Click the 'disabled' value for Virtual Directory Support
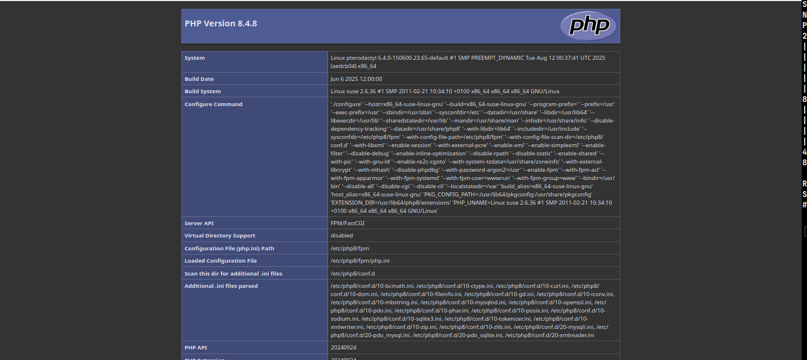 tap(340, 235)
